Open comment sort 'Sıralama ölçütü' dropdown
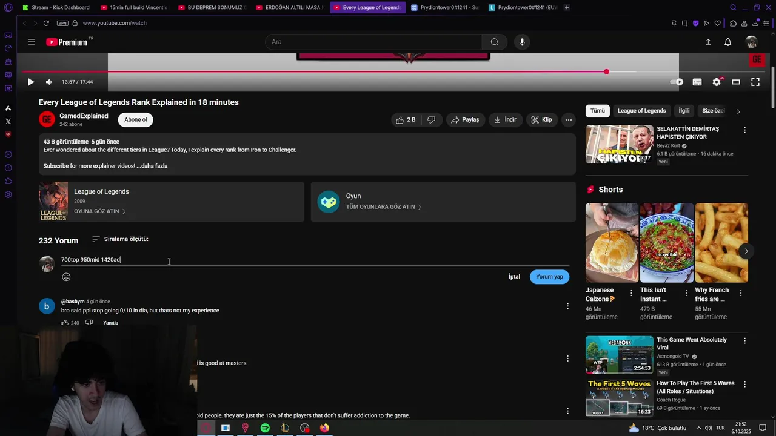 pos(120,239)
